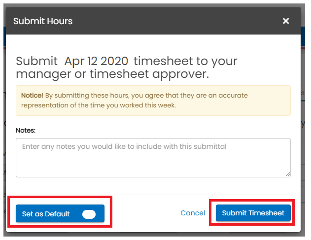Click the Set as Default button label
Screen dimensions: 311x240
click(x=46, y=214)
